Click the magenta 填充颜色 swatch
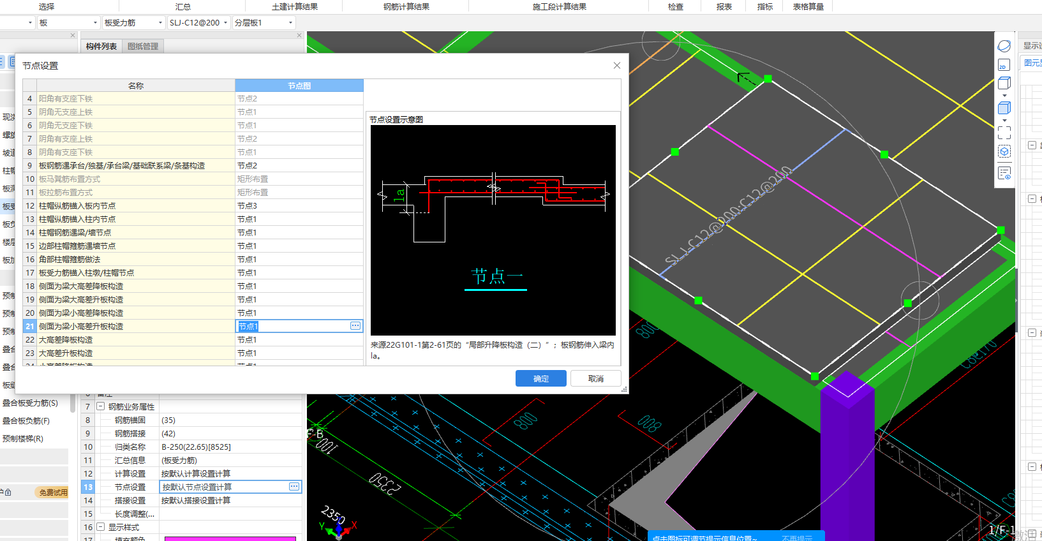This screenshot has width=1042, height=541. tap(230, 538)
